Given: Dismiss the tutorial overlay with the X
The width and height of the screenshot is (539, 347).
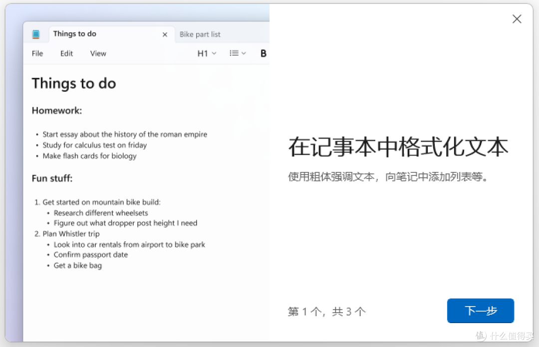Looking at the screenshot, I should point(517,19).
